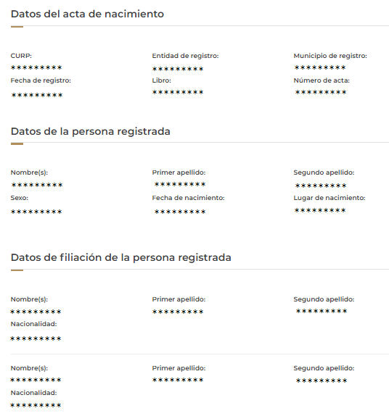The image size is (389, 416).
Task: Click masked value under 'Lugar de nacimiento'
Action: point(320,210)
